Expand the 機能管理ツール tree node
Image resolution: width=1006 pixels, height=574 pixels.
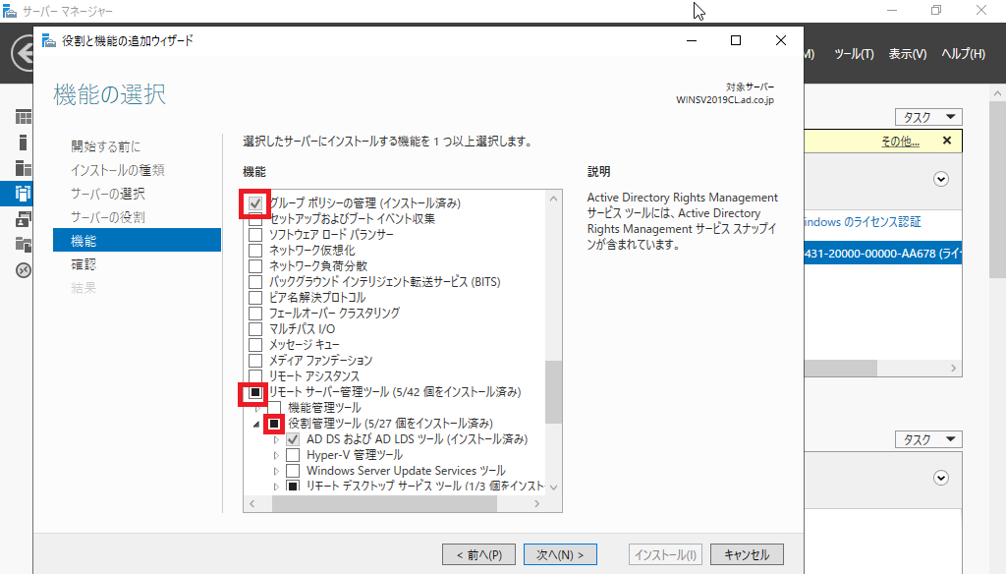tap(258, 408)
